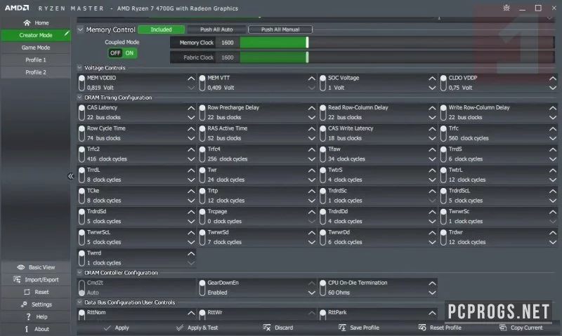This screenshot has width=562, height=336.
Task: Click Apply & Test
Action: [x=197, y=328]
